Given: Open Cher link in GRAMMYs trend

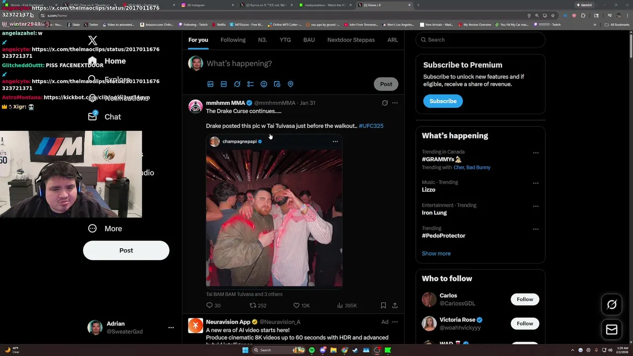Looking at the screenshot, I should point(459,167).
